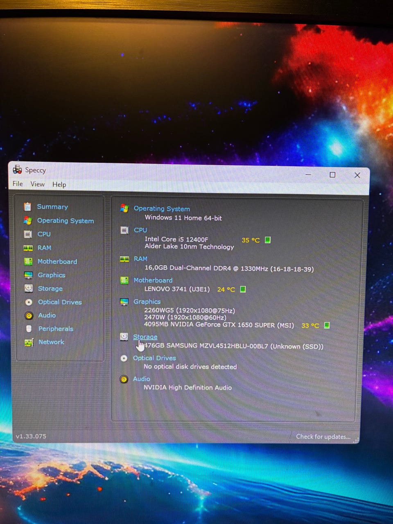Open the View menu
The height and width of the screenshot is (524, 393).
pos(37,184)
